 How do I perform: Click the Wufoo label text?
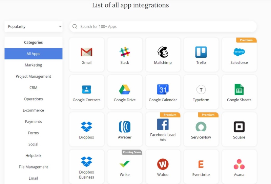163,175
